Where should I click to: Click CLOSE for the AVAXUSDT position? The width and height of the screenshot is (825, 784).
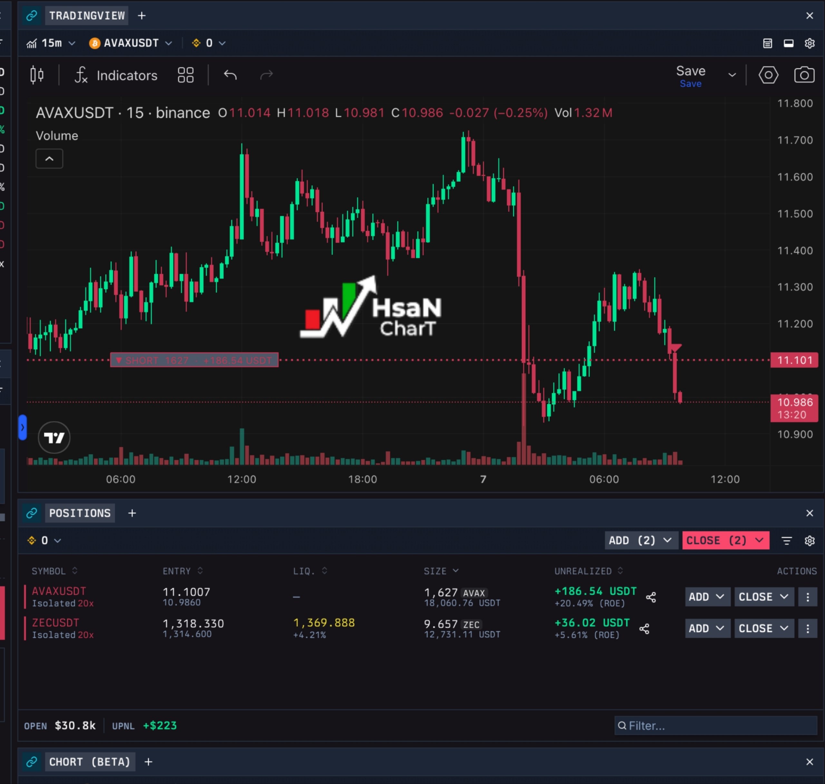[x=764, y=597]
